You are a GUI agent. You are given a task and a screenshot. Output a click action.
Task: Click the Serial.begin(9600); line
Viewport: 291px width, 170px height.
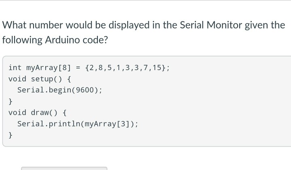point(59,90)
